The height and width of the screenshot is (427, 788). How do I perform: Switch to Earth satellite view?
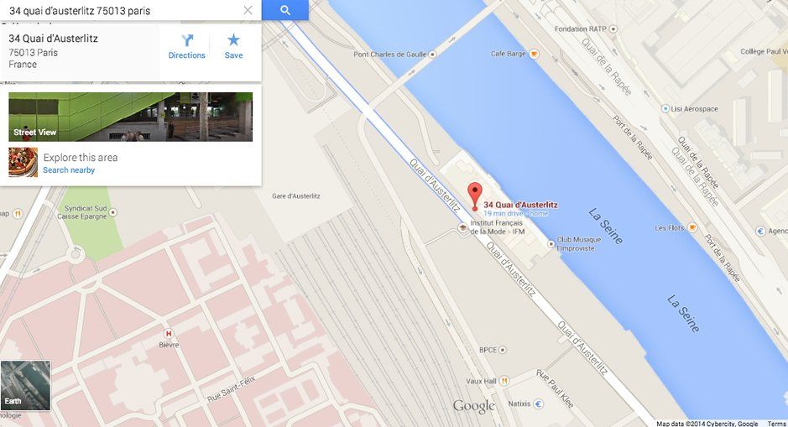coord(25,385)
